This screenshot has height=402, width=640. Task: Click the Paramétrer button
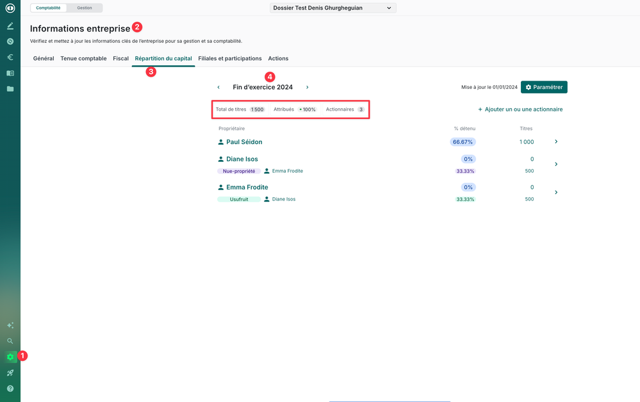[544, 87]
